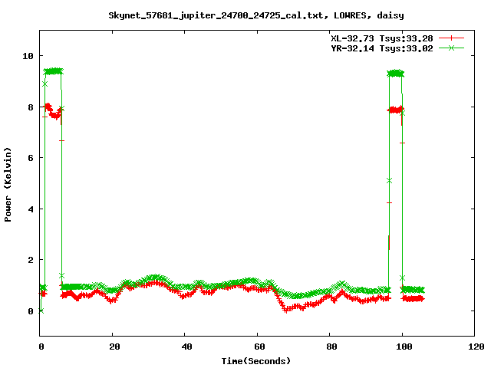Click the x-axis tick label 100
Viewport: 491px width, 368px height.
pos(404,347)
